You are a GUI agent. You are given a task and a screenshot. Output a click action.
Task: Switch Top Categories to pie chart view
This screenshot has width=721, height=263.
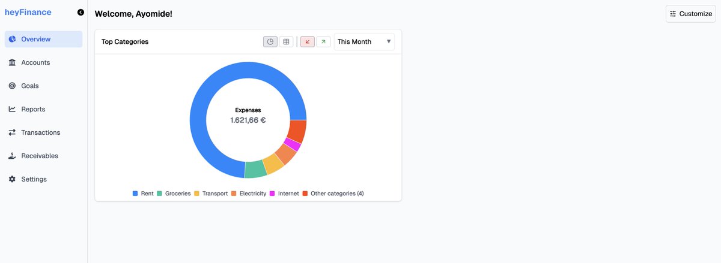pos(270,42)
